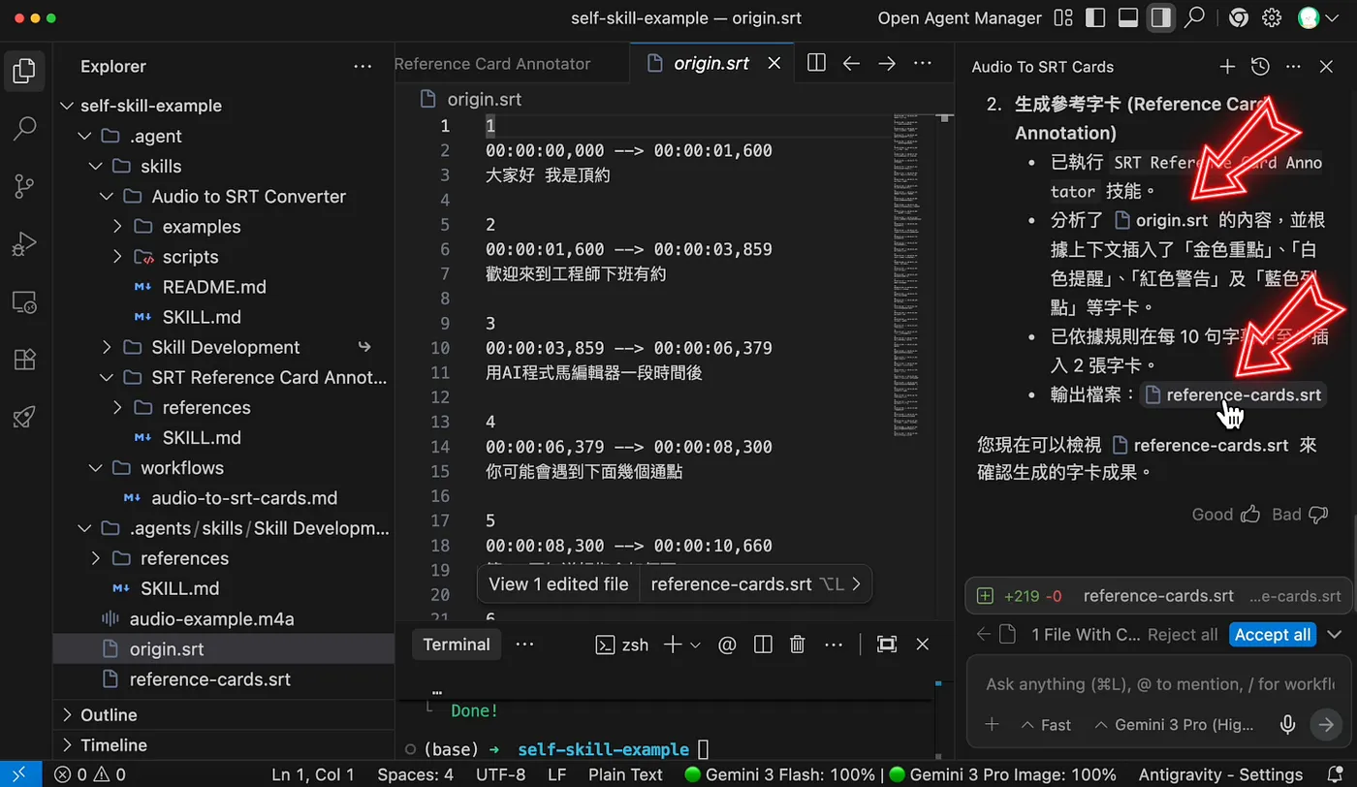Navigate forward with the right arrow
The height and width of the screenshot is (787, 1357).
point(886,63)
